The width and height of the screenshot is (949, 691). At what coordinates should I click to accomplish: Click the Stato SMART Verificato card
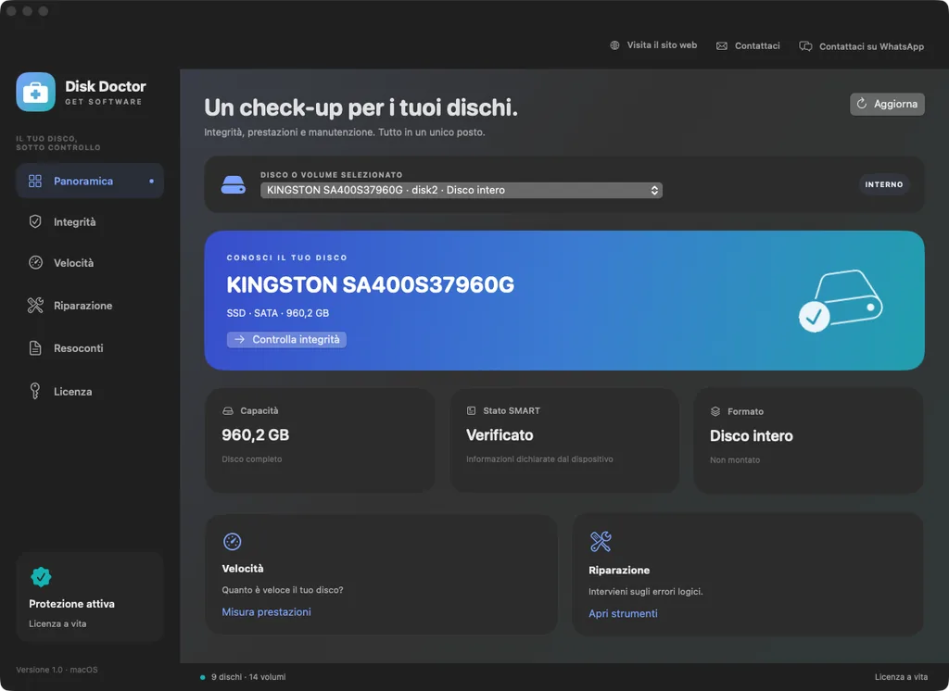tap(564, 440)
